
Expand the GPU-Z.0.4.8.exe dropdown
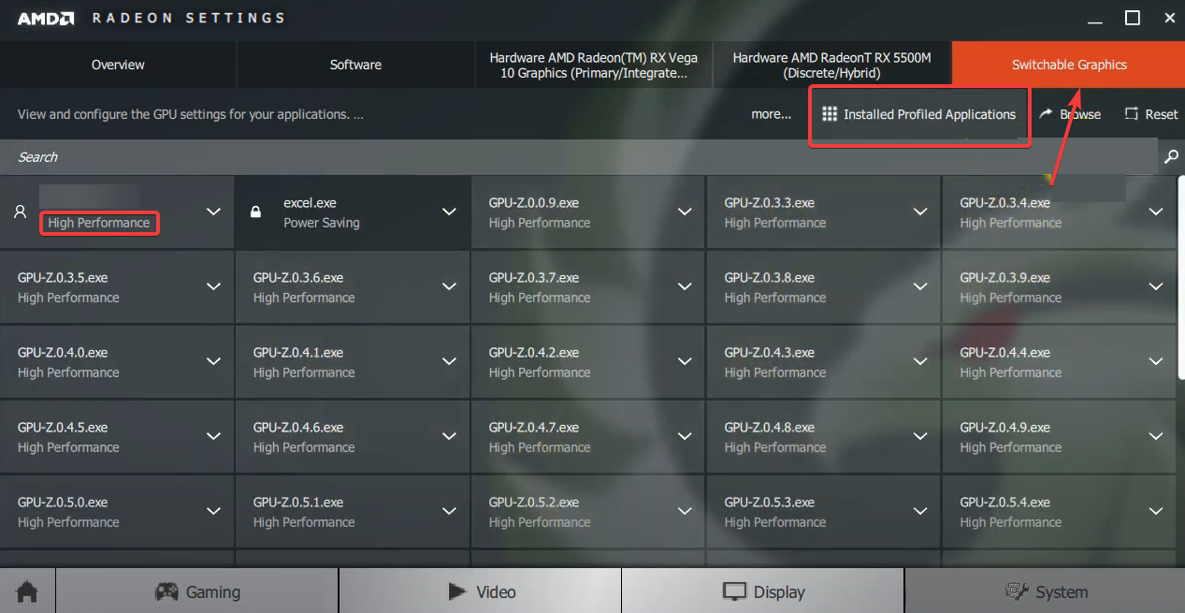point(920,436)
